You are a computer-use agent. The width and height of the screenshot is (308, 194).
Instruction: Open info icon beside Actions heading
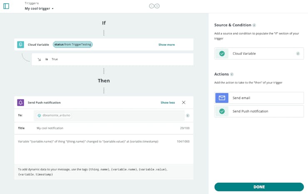point(232,75)
